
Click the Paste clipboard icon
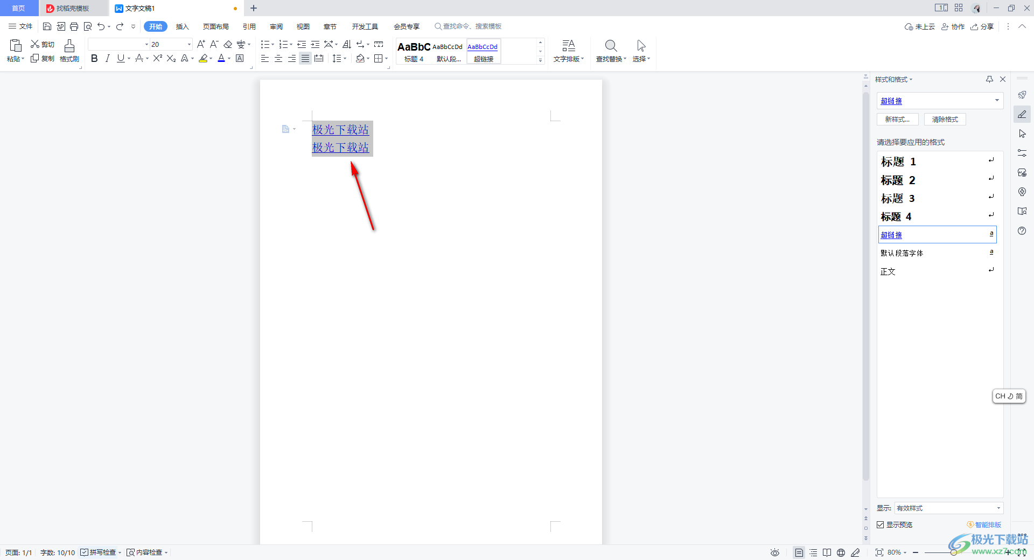click(16, 46)
